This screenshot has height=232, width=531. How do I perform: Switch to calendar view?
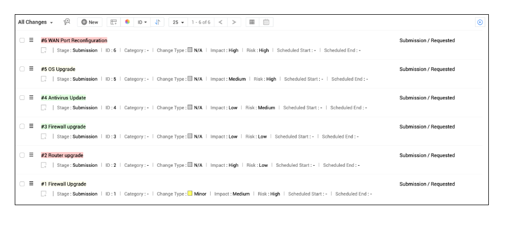[266, 22]
